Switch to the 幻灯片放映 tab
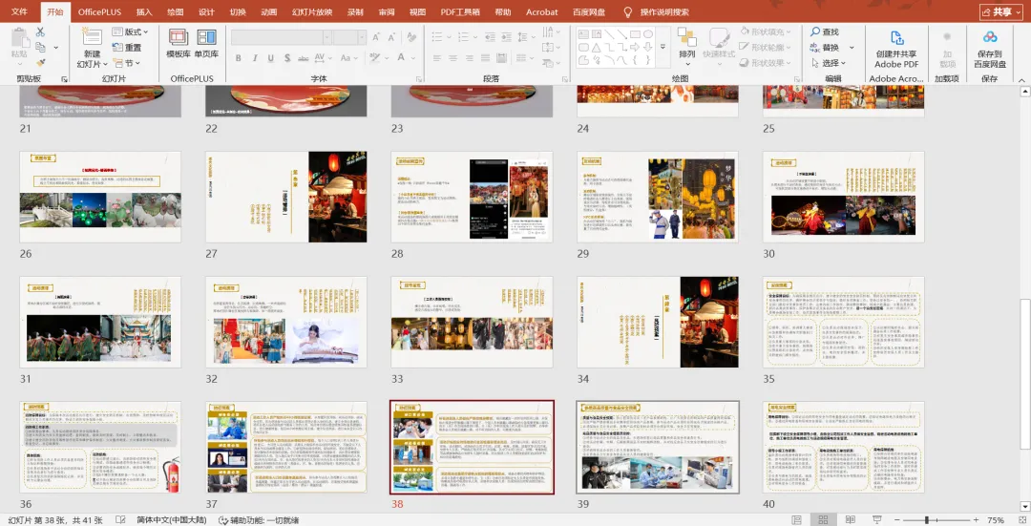Screen dimensions: 1031x526 click(312, 11)
